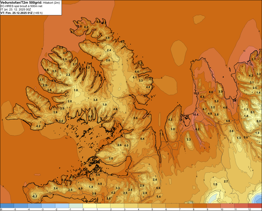Viewport: 262px width, 211px height.
Task: Click the 'Hitakort (2m)' label
Action: point(51,3)
